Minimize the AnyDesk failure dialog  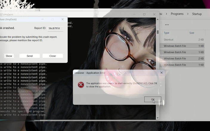click(x=42, y=19)
